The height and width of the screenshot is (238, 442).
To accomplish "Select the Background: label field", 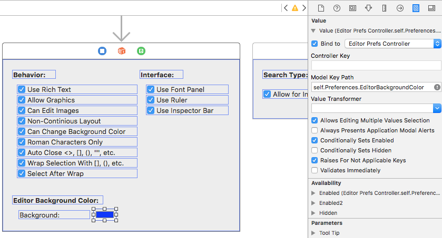I will 54,215.
